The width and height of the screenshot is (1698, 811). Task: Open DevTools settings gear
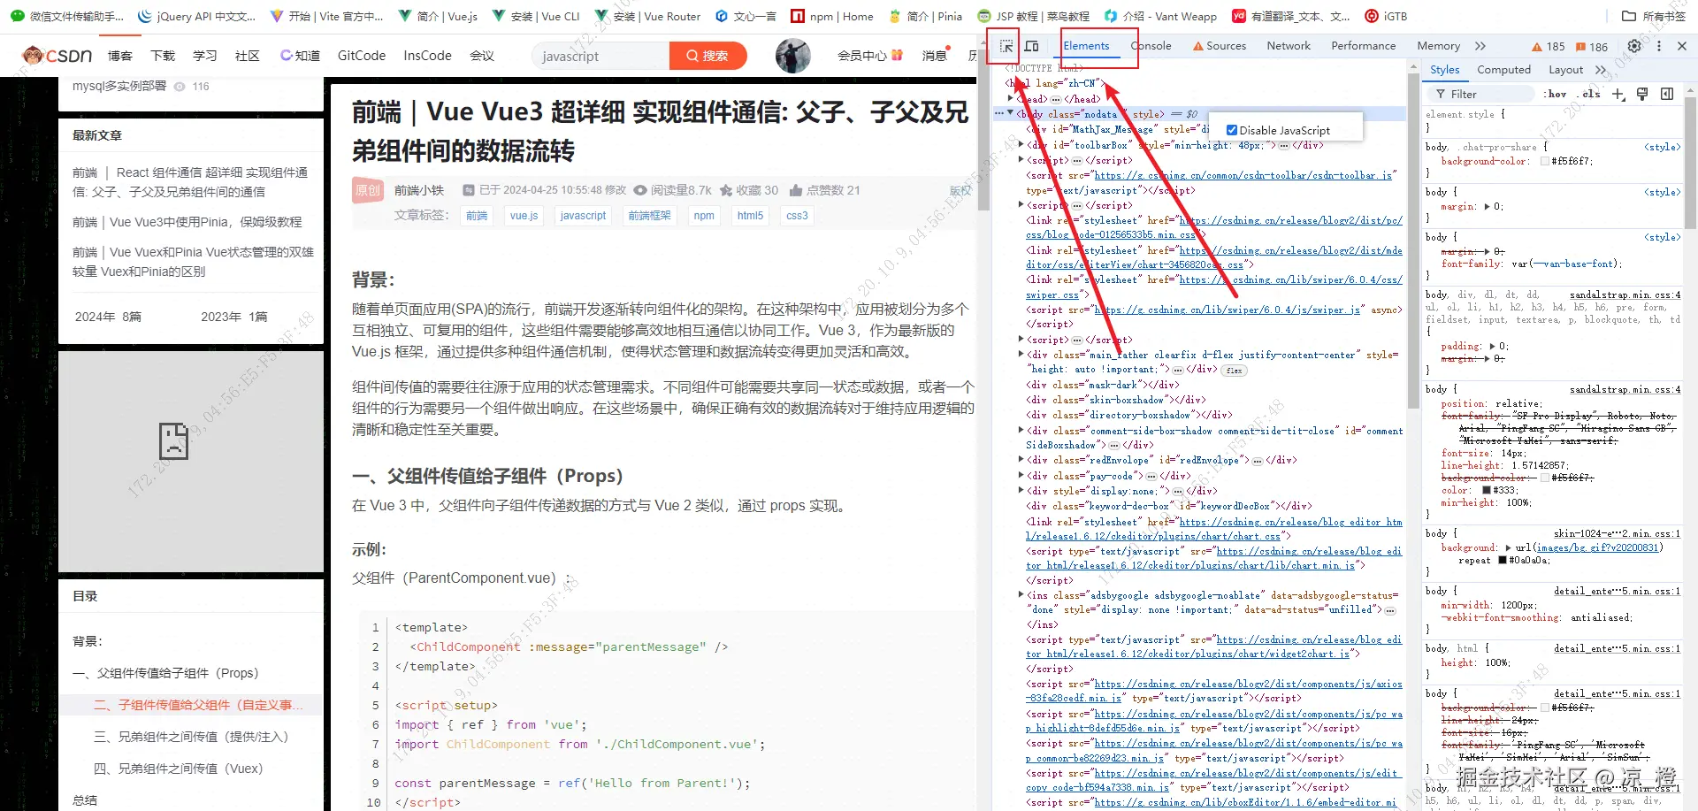click(x=1634, y=46)
